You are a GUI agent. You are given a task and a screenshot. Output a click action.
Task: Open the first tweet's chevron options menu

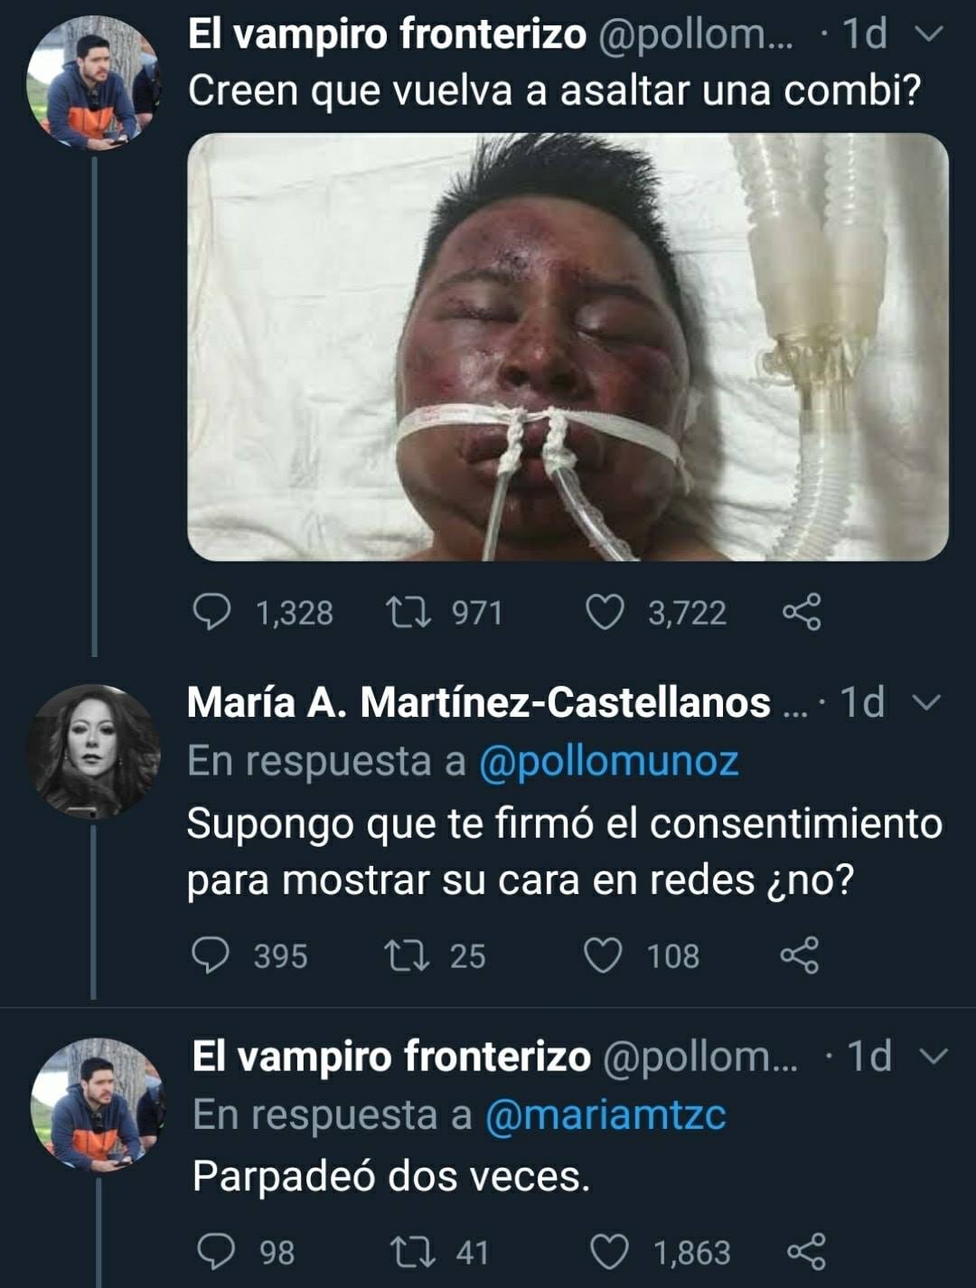930,34
